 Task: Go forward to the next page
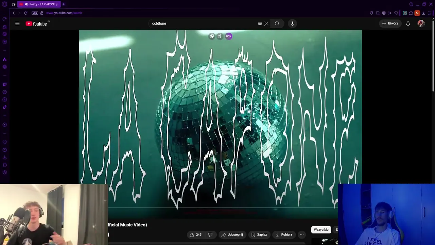coord(19,13)
